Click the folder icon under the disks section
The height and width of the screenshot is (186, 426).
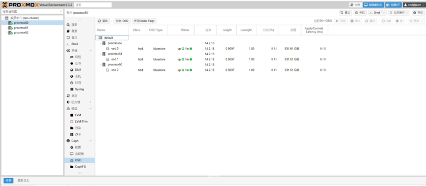72,128
